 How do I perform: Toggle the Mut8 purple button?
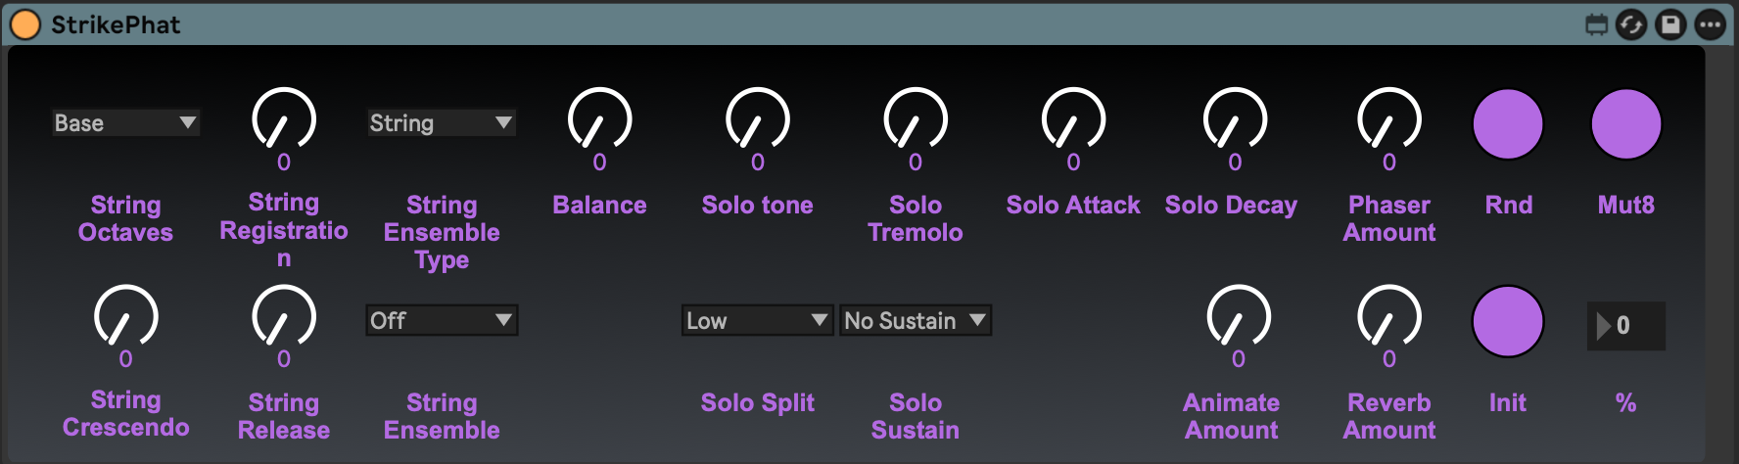pos(1625,124)
